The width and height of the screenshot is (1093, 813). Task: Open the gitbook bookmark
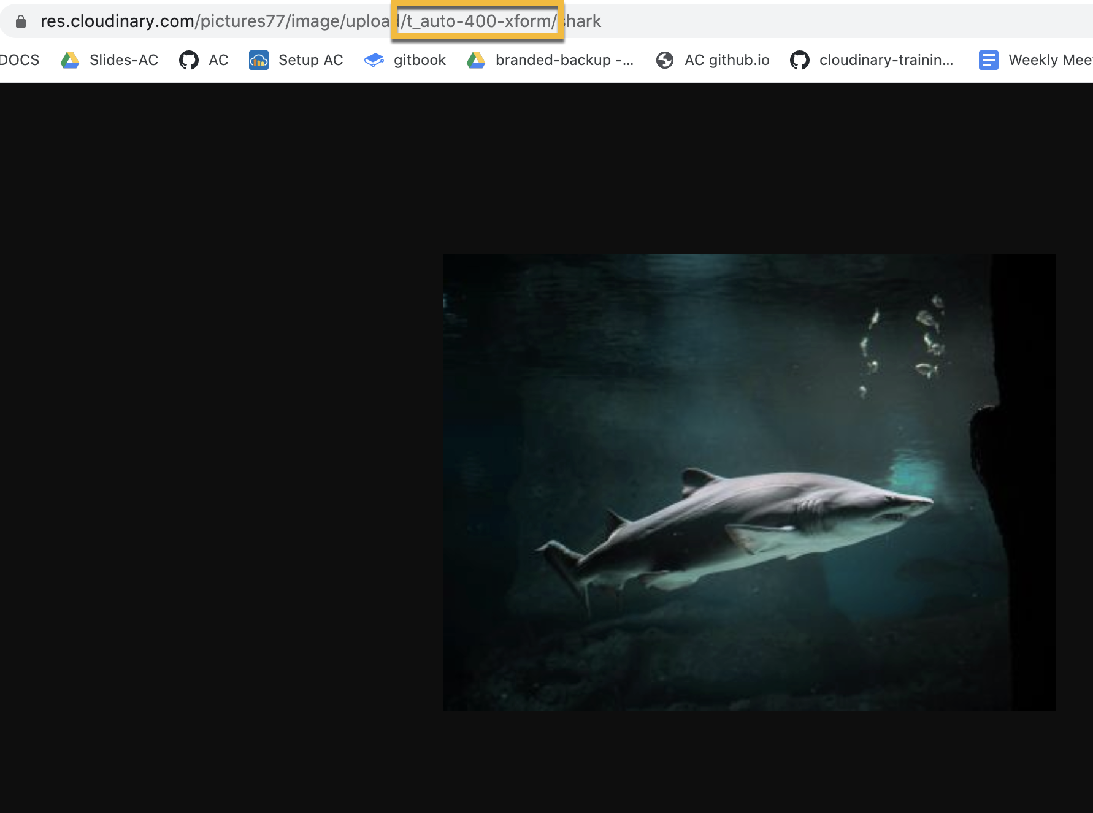tap(405, 60)
